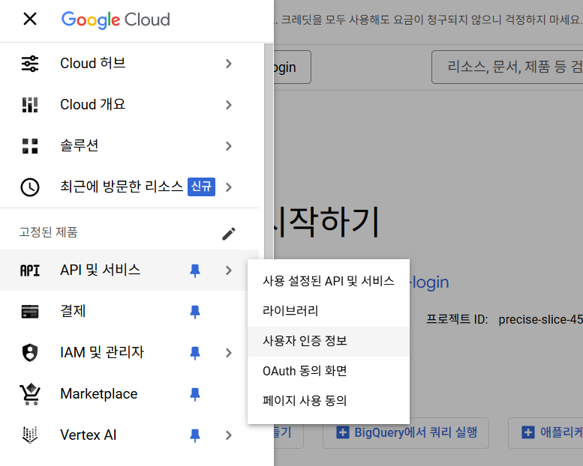Screen dimensions: 583x466
Task: Expand Vertex AI submenu chevron
Action: point(229,435)
